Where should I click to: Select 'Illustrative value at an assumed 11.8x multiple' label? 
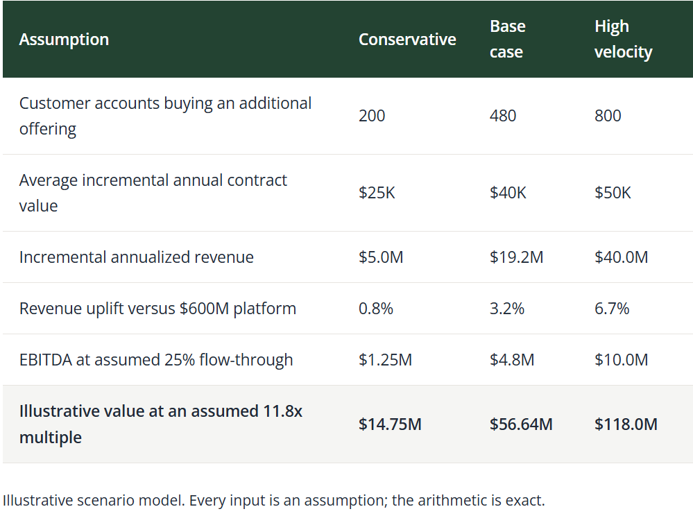click(x=161, y=424)
